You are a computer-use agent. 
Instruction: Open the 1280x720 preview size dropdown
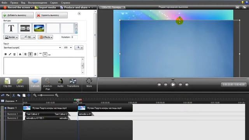click(112, 7)
